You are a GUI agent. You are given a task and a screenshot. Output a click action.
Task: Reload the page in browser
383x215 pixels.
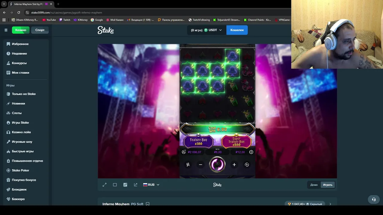19,13
